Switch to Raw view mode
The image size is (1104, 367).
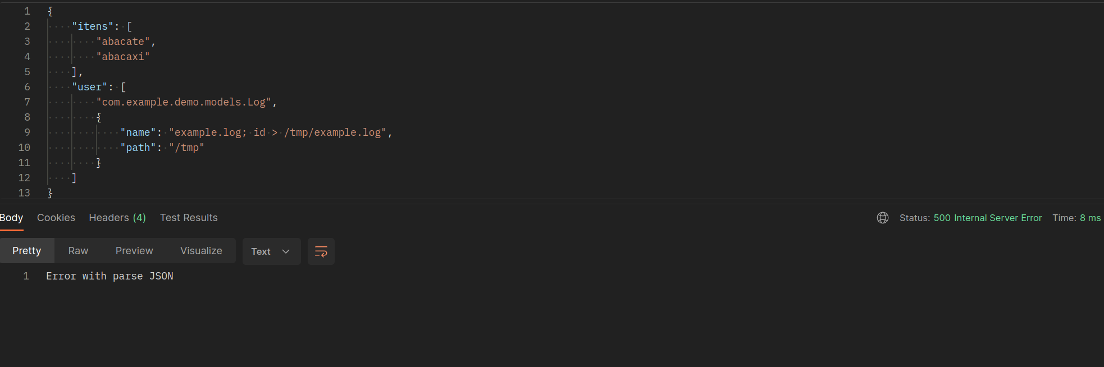pos(78,251)
